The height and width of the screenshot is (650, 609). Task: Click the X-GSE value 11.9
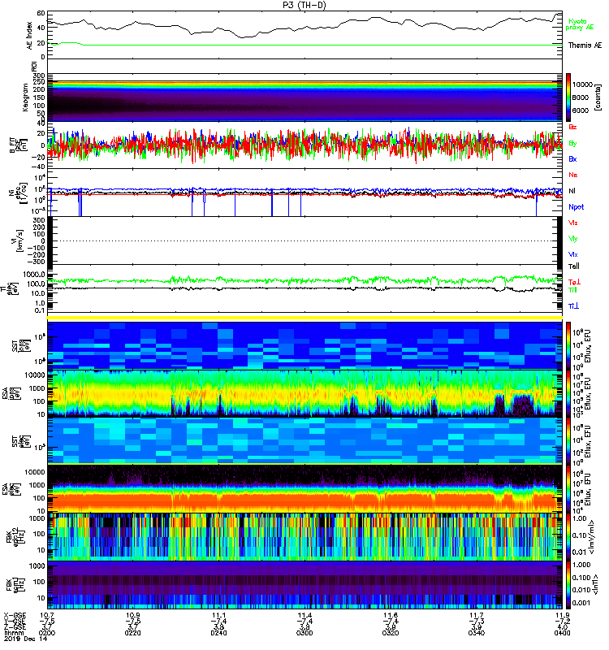point(562,615)
